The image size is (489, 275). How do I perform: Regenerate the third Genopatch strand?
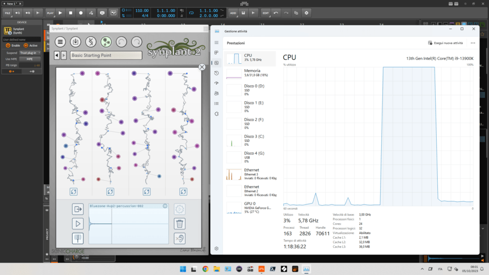(146, 192)
